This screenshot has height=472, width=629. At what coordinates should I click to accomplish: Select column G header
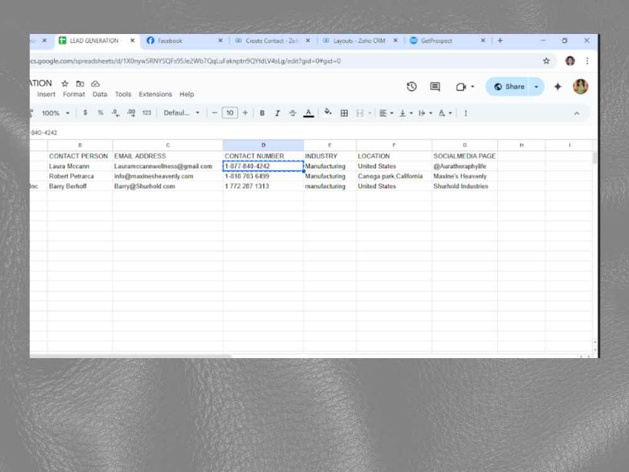click(465, 145)
